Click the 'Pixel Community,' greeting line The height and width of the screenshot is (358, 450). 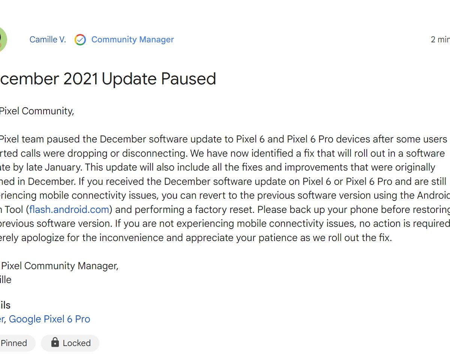pos(37,111)
